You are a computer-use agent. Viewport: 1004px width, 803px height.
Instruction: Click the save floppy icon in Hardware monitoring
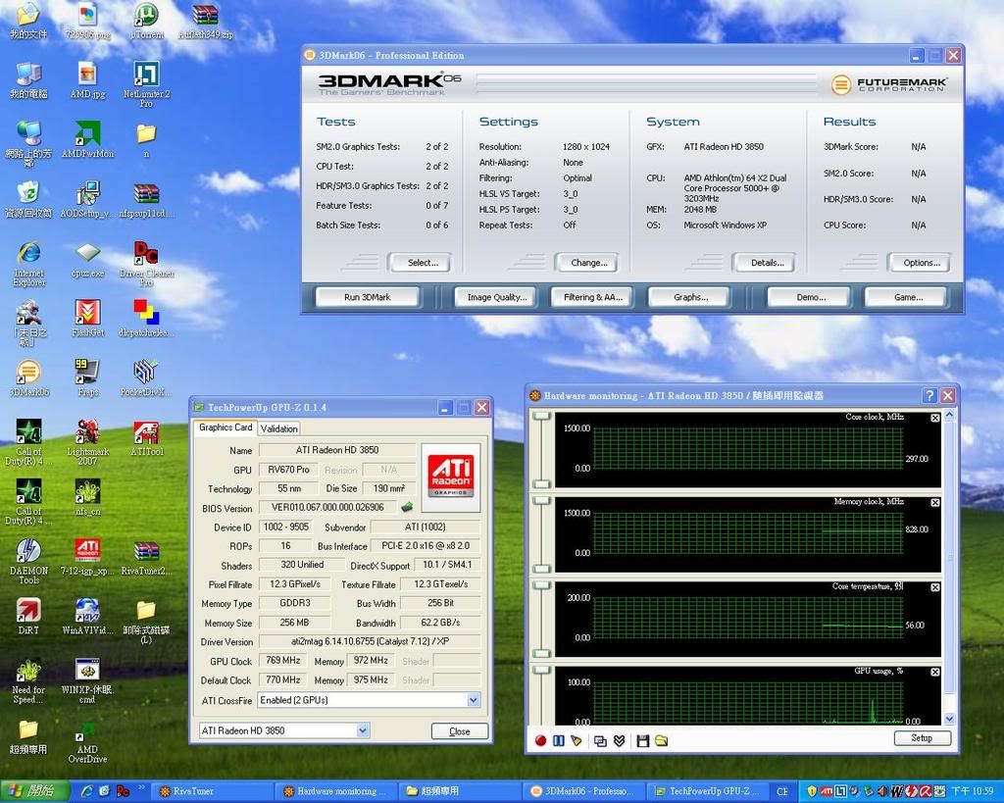[643, 741]
